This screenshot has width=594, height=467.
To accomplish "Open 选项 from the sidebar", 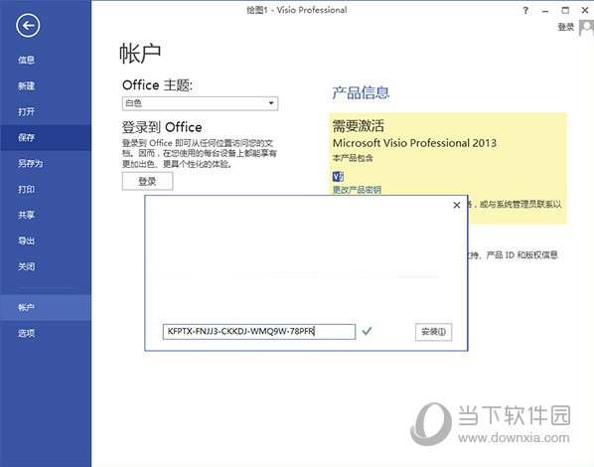I will coord(26,333).
